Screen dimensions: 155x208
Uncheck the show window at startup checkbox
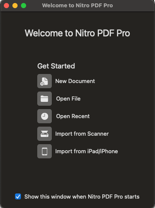[x=18, y=196]
